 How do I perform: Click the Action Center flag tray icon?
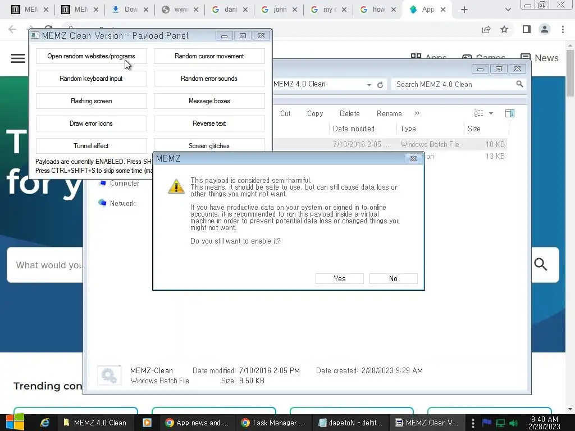click(487, 423)
